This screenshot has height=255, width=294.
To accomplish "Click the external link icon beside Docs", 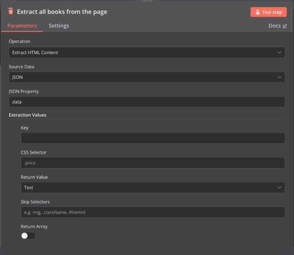I will pyautogui.click(x=285, y=26).
